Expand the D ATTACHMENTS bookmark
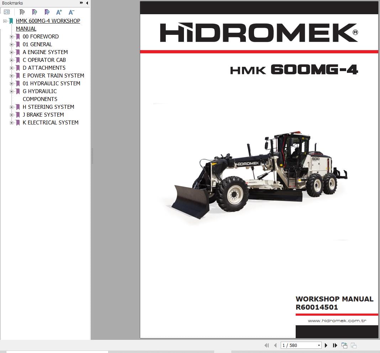 pos(11,68)
